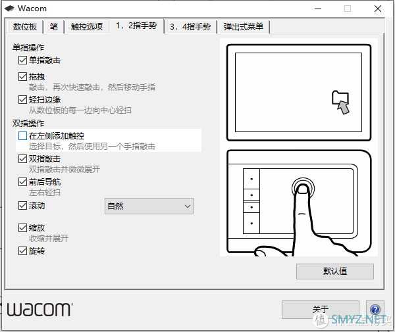This screenshot has height=332, width=395.
Task: Toggle the 拖拽 checkbox
Action: (22, 77)
